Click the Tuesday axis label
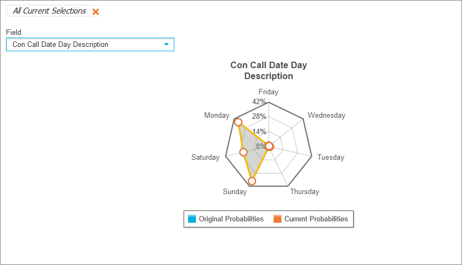The image size is (462, 265). pyautogui.click(x=331, y=157)
